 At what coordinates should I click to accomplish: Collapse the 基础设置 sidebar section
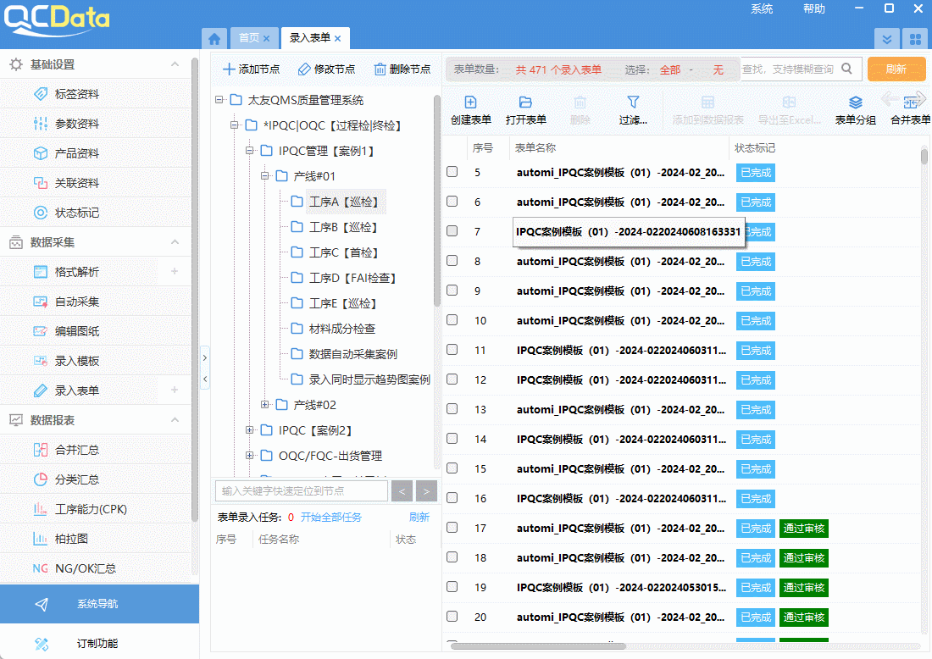coord(175,64)
